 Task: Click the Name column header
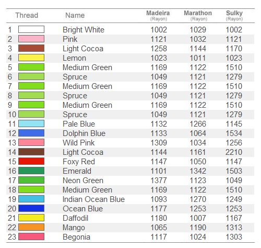pyautogui.click(x=75, y=15)
